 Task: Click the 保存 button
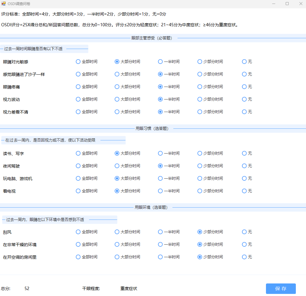pos(281,289)
